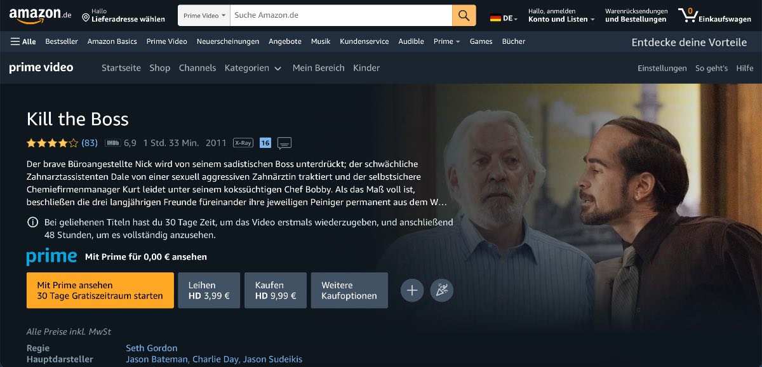Open Games nav item

[x=481, y=41]
